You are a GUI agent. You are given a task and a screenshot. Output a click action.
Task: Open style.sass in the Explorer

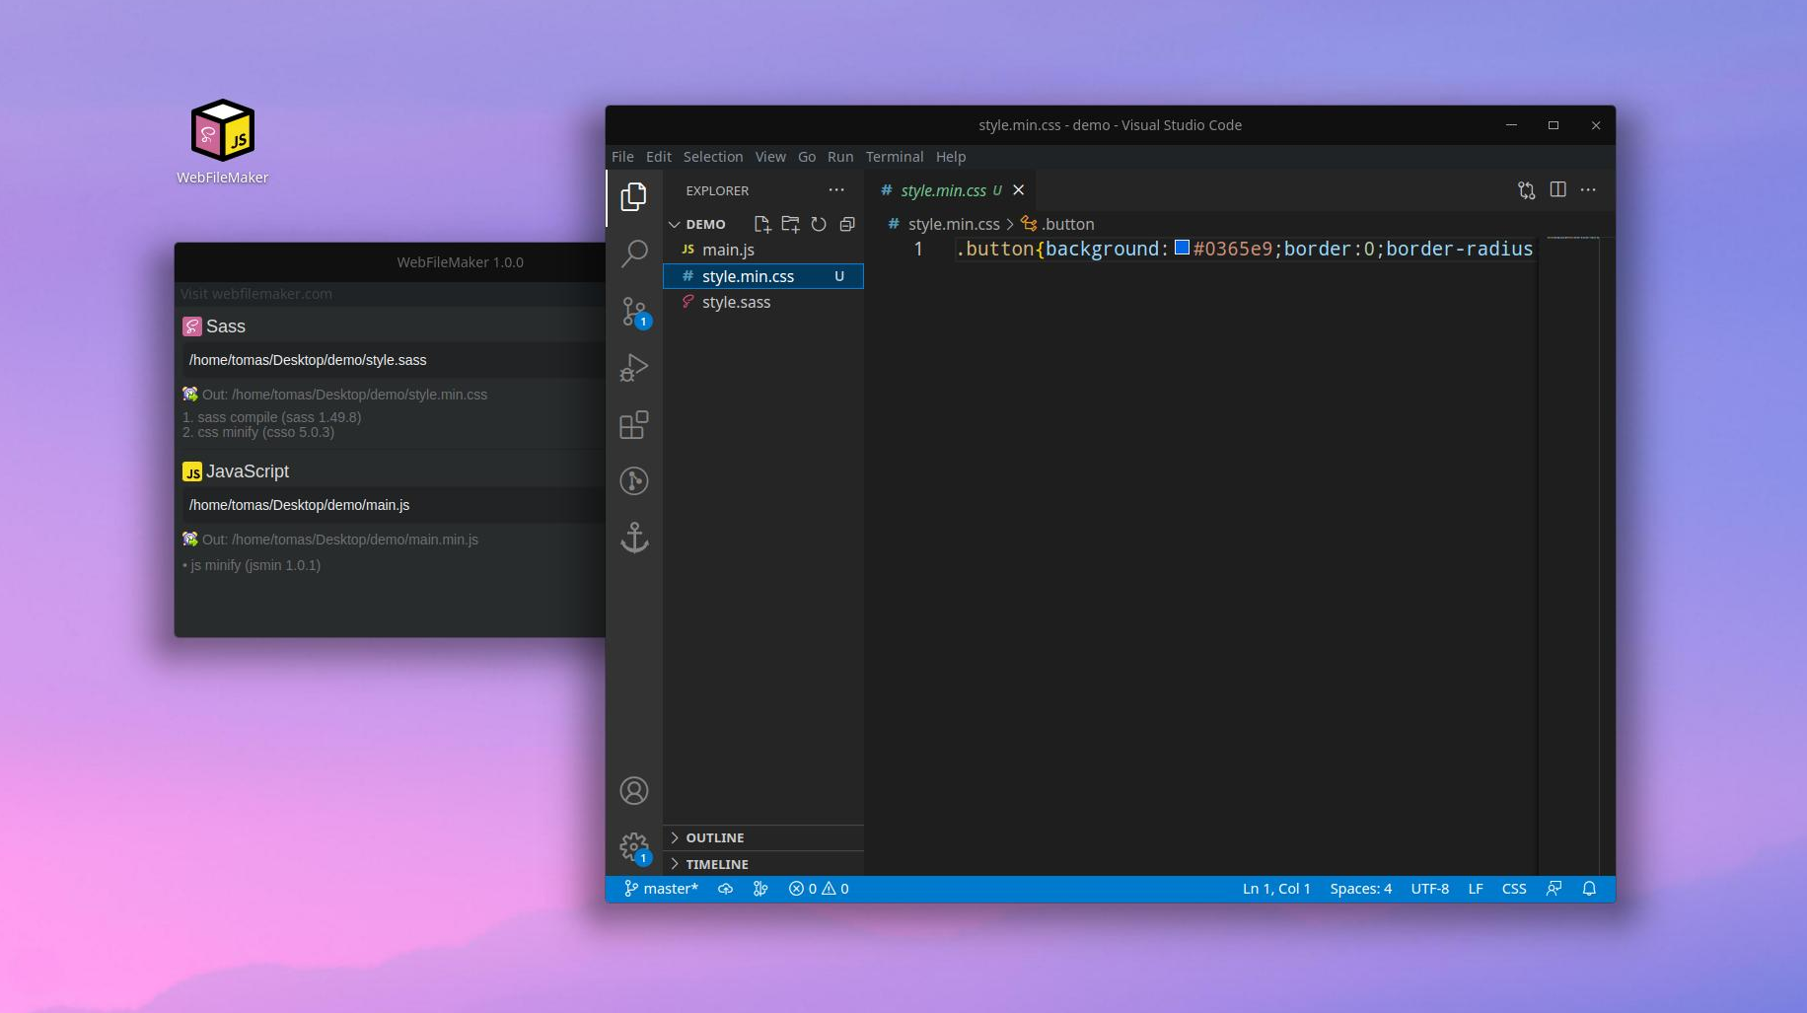click(763, 302)
